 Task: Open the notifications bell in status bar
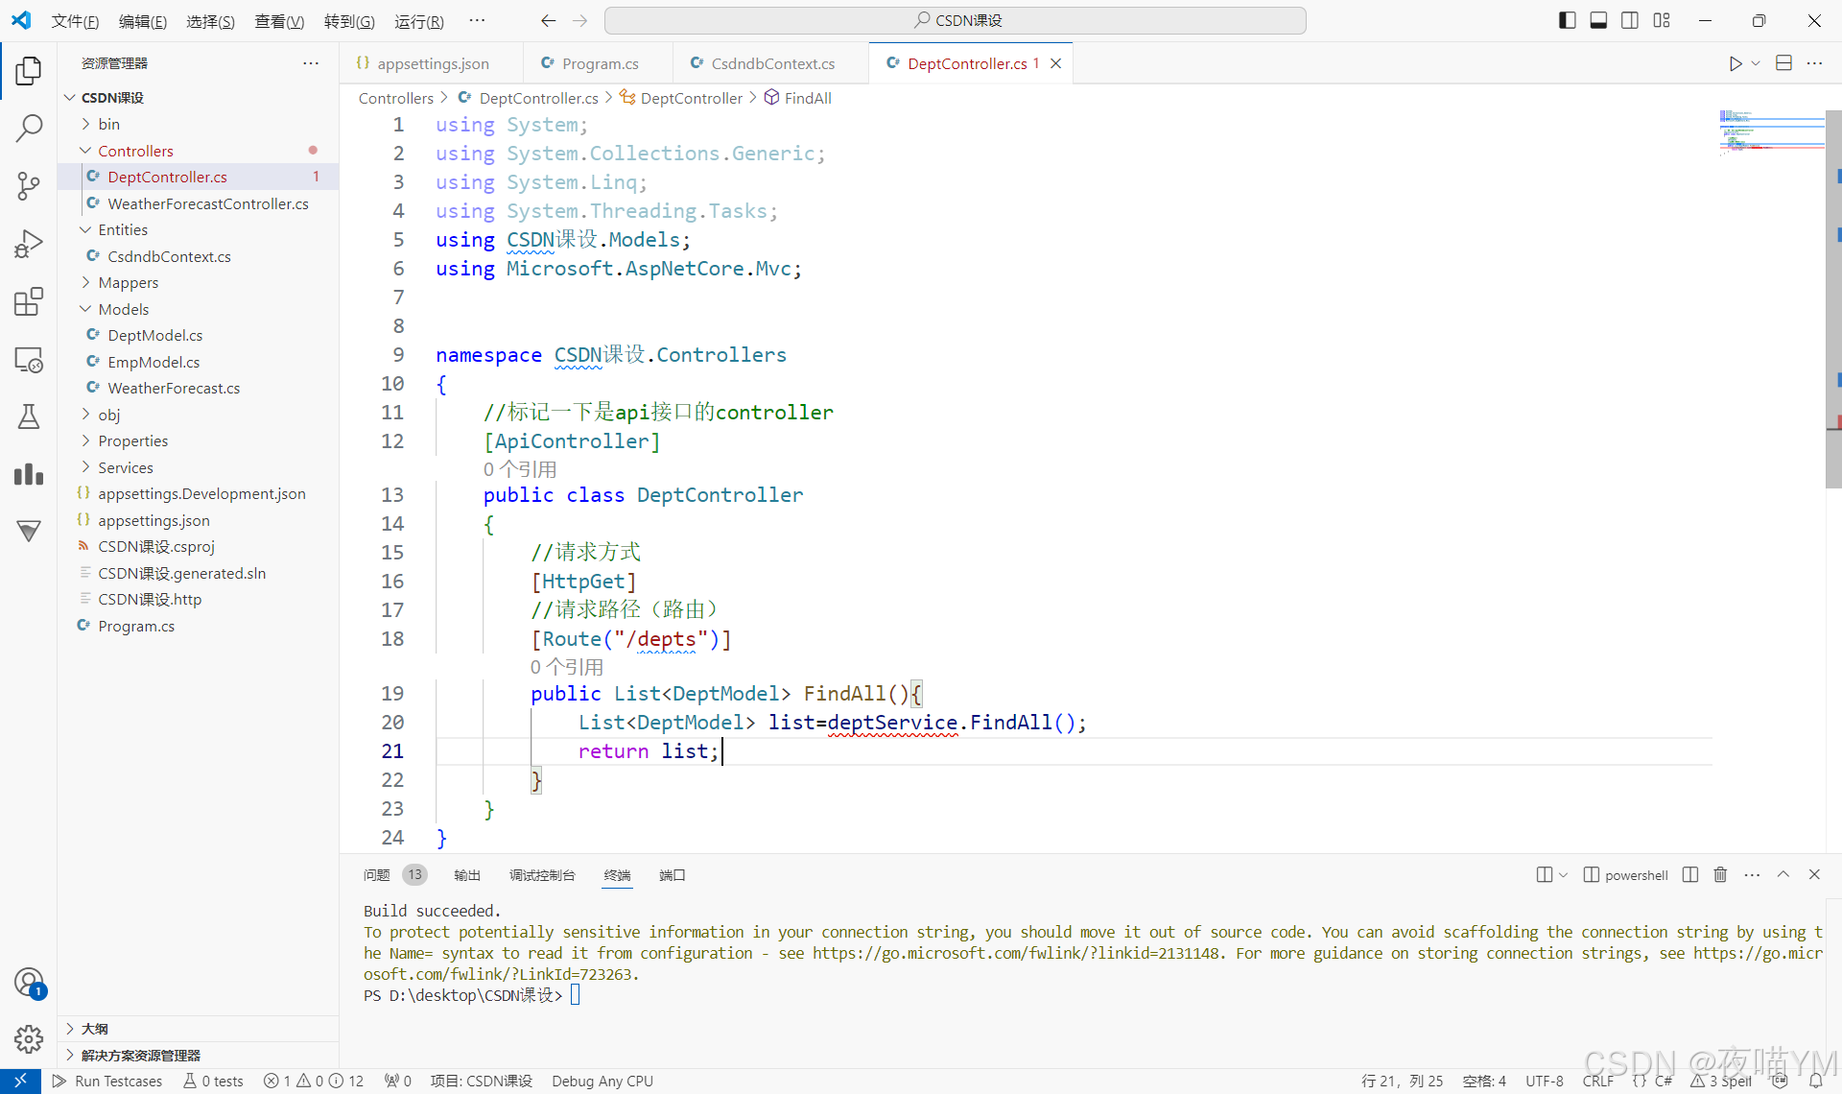[1815, 1081]
